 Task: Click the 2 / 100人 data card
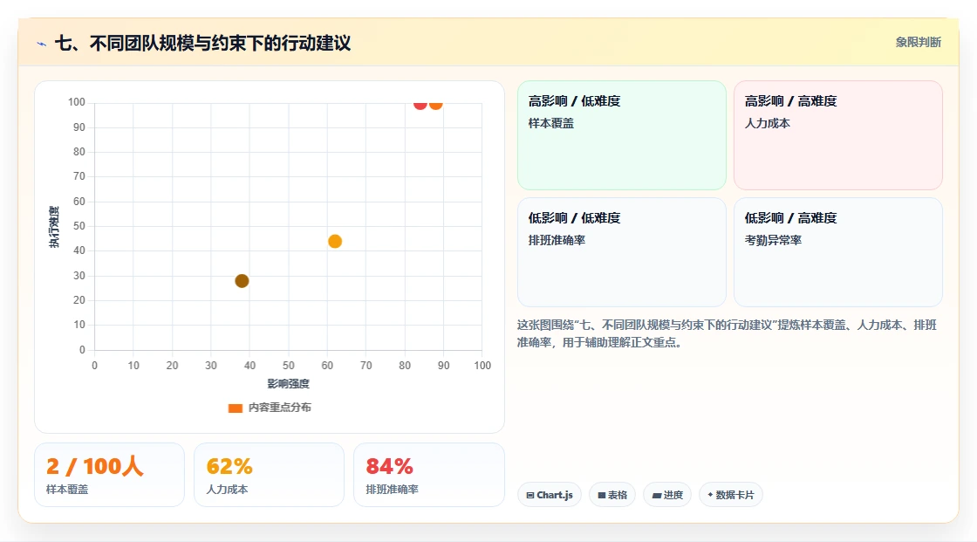pyautogui.click(x=110, y=475)
